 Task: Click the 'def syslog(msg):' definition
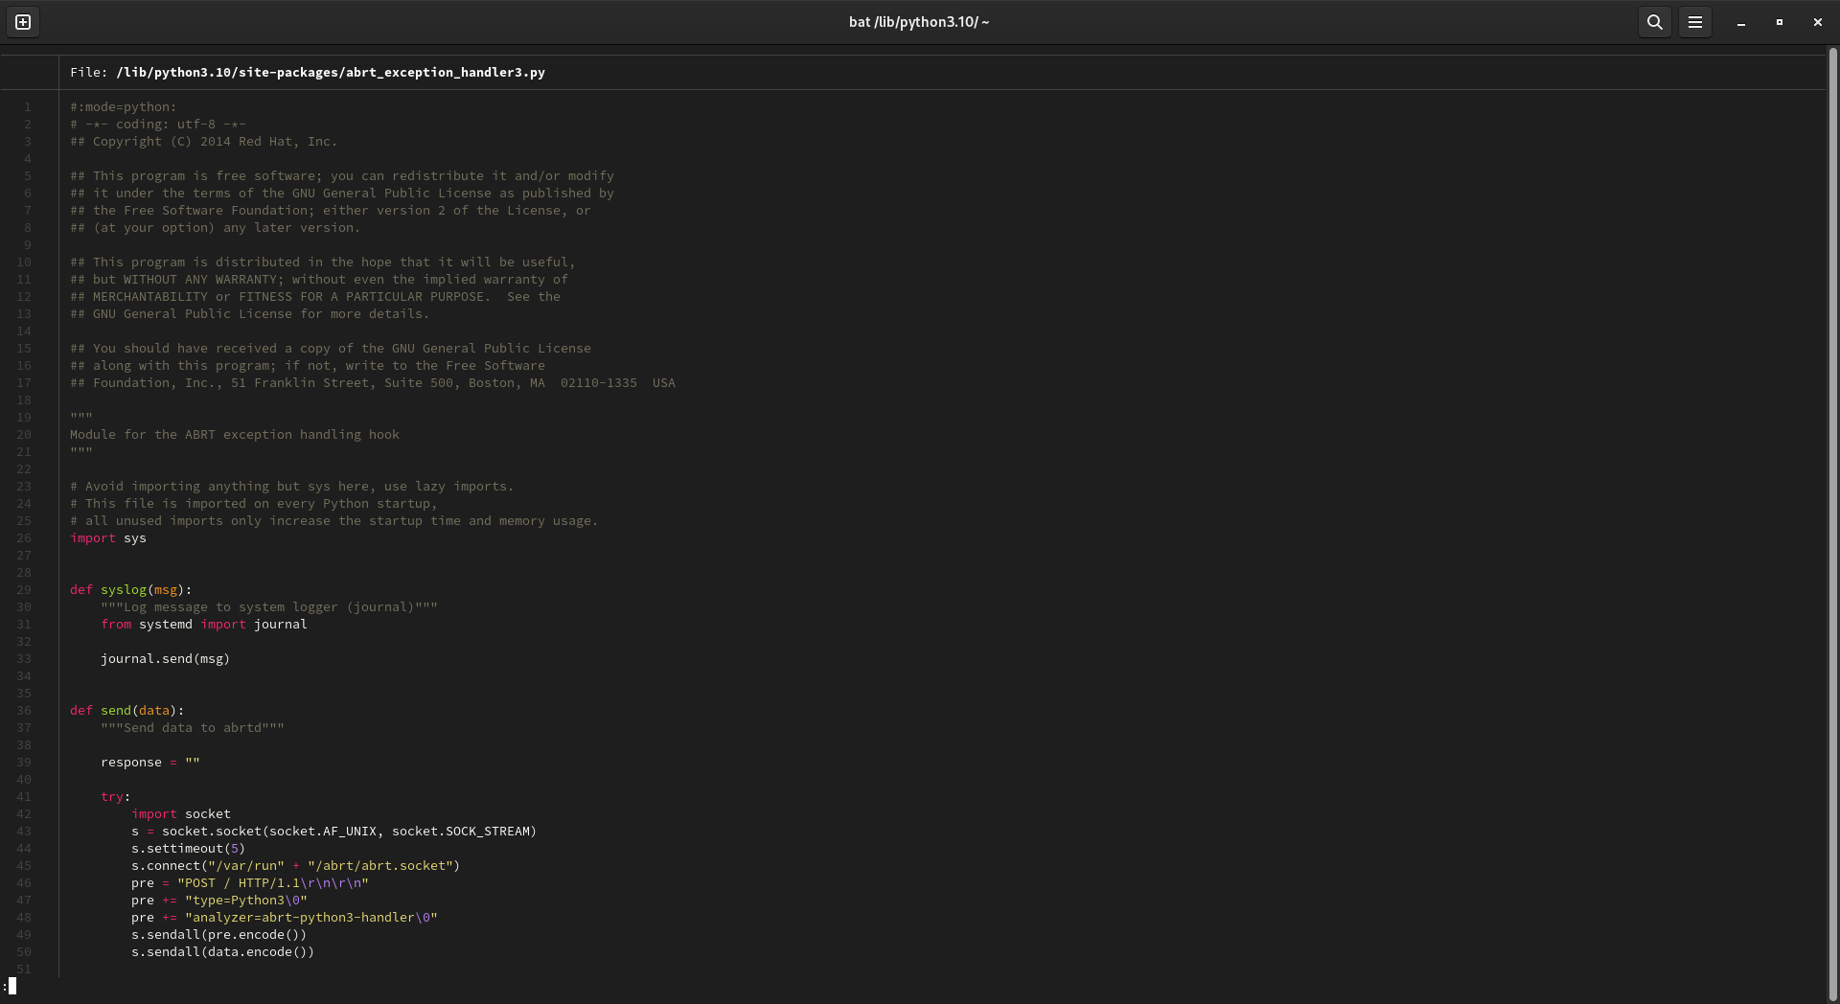pos(130,590)
